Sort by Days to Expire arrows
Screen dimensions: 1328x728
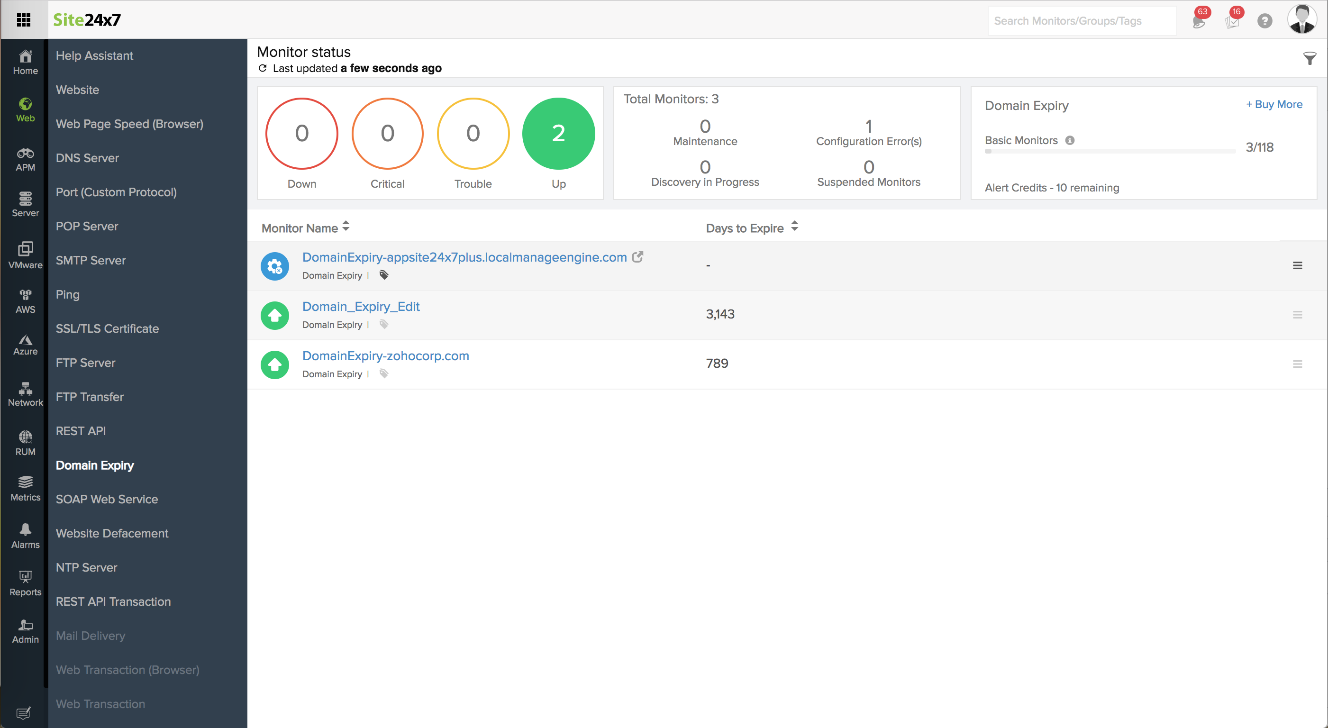[794, 227]
